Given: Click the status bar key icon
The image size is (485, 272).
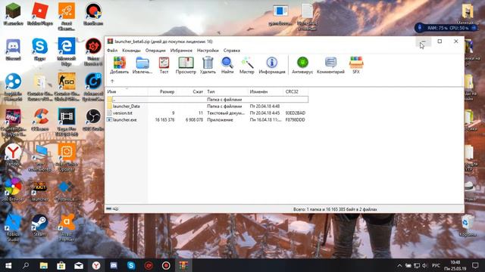Looking at the screenshot, I should pos(115,209).
